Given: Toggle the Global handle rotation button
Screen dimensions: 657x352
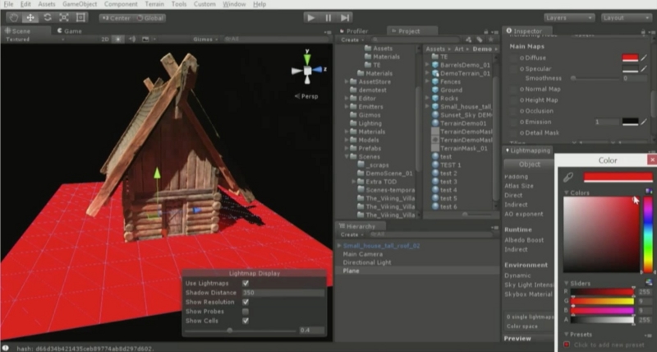Looking at the screenshot, I should click(150, 18).
